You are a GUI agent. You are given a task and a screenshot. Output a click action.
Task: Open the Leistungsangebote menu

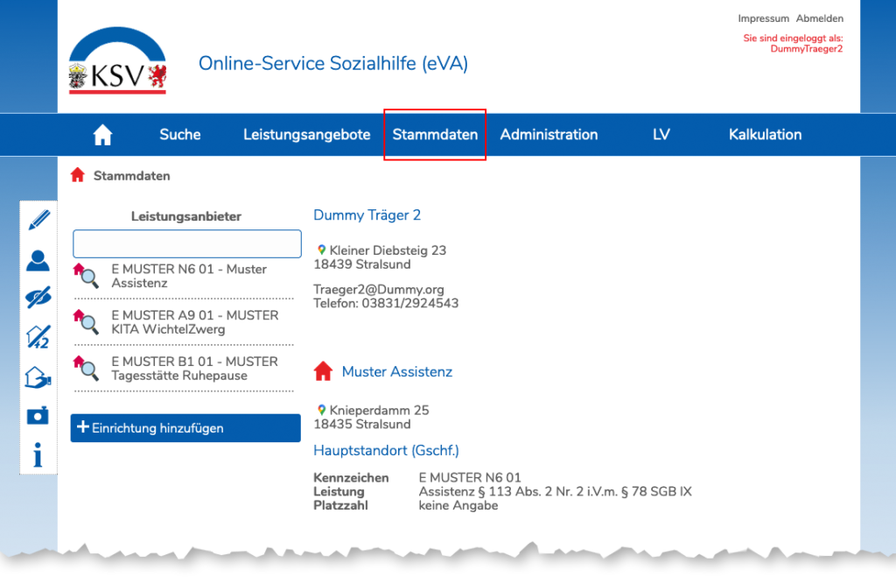(x=306, y=135)
